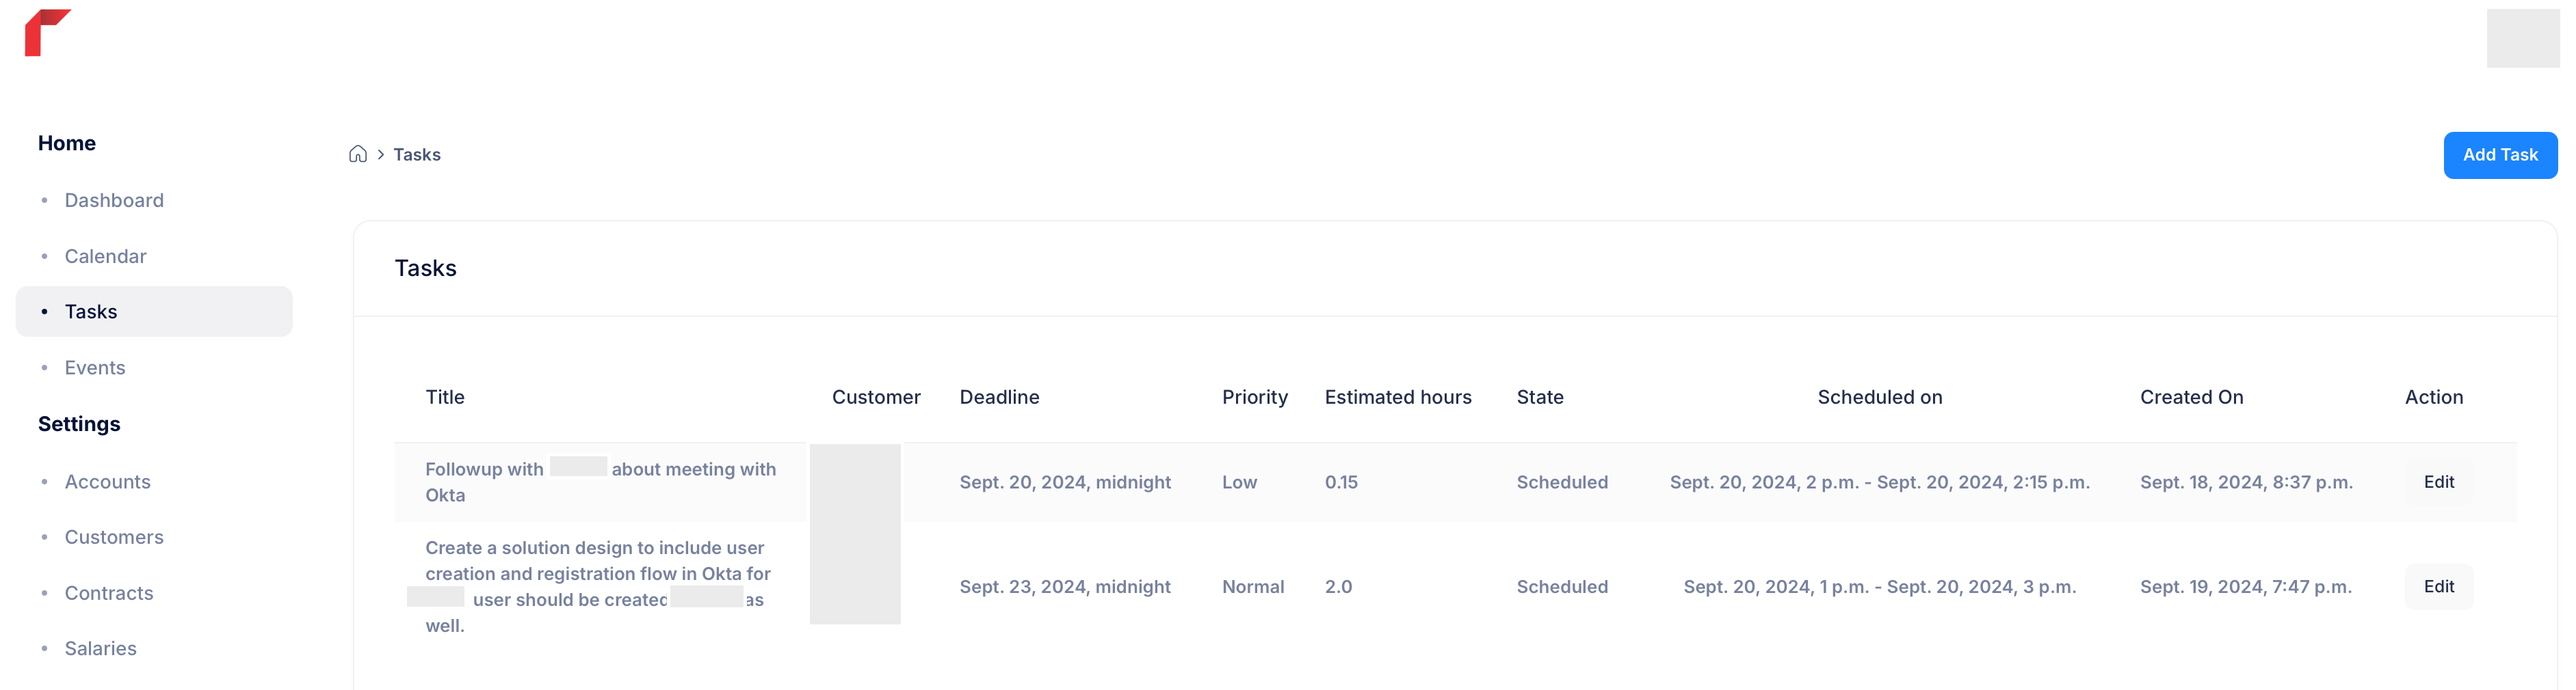Go to Calendar in sidebar
2576x690 pixels.
pos(105,257)
